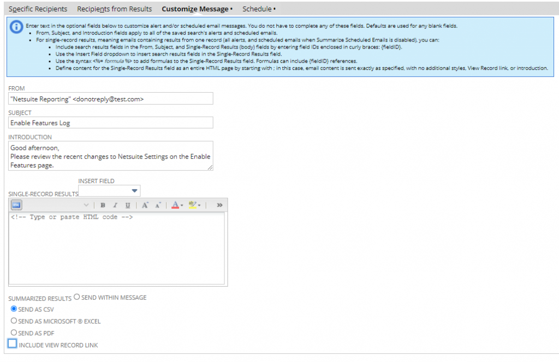Apply underline formatting in the editor toolbar

pyautogui.click(x=128, y=205)
